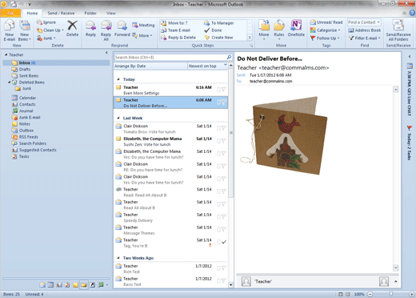Click the Unread/ Read button
Screen dimensions: 416x298
326,22
